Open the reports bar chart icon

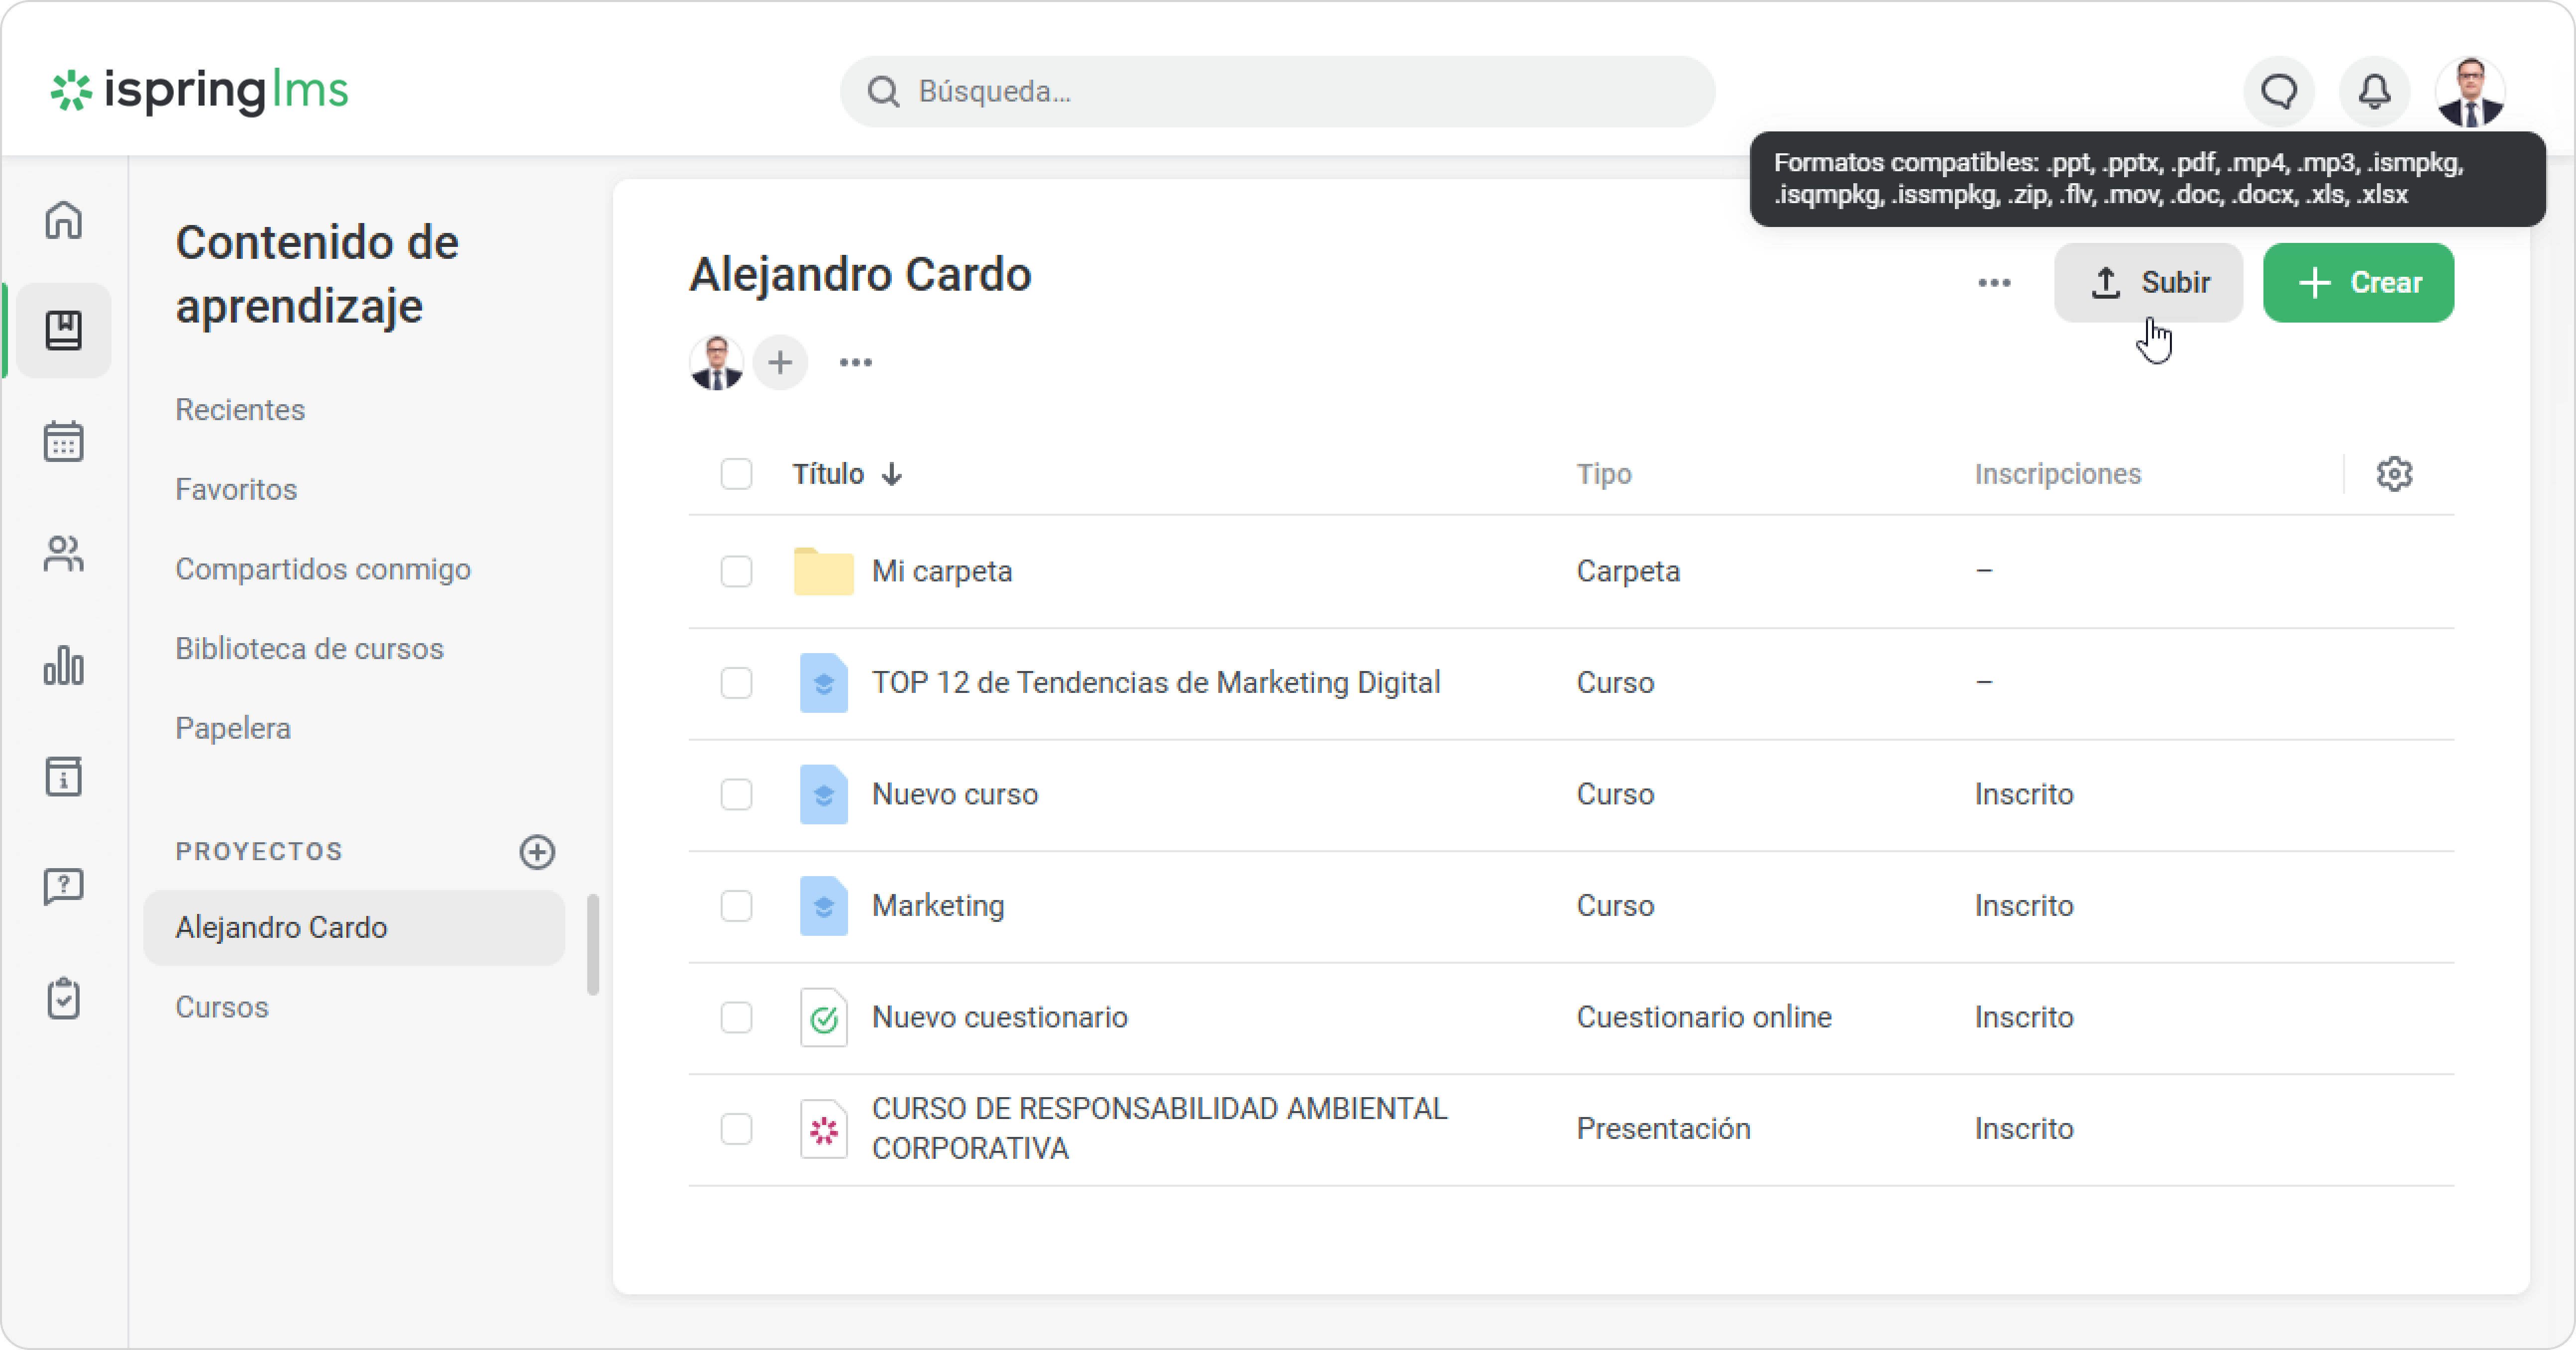(63, 665)
